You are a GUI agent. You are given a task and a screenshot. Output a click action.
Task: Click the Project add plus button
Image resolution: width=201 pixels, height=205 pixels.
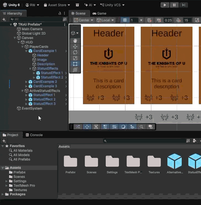coord(4,141)
